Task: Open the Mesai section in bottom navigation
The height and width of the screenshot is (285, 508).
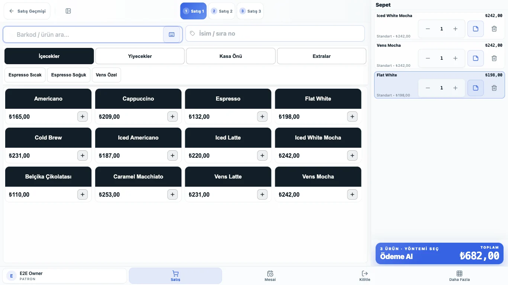Action: coord(270,276)
